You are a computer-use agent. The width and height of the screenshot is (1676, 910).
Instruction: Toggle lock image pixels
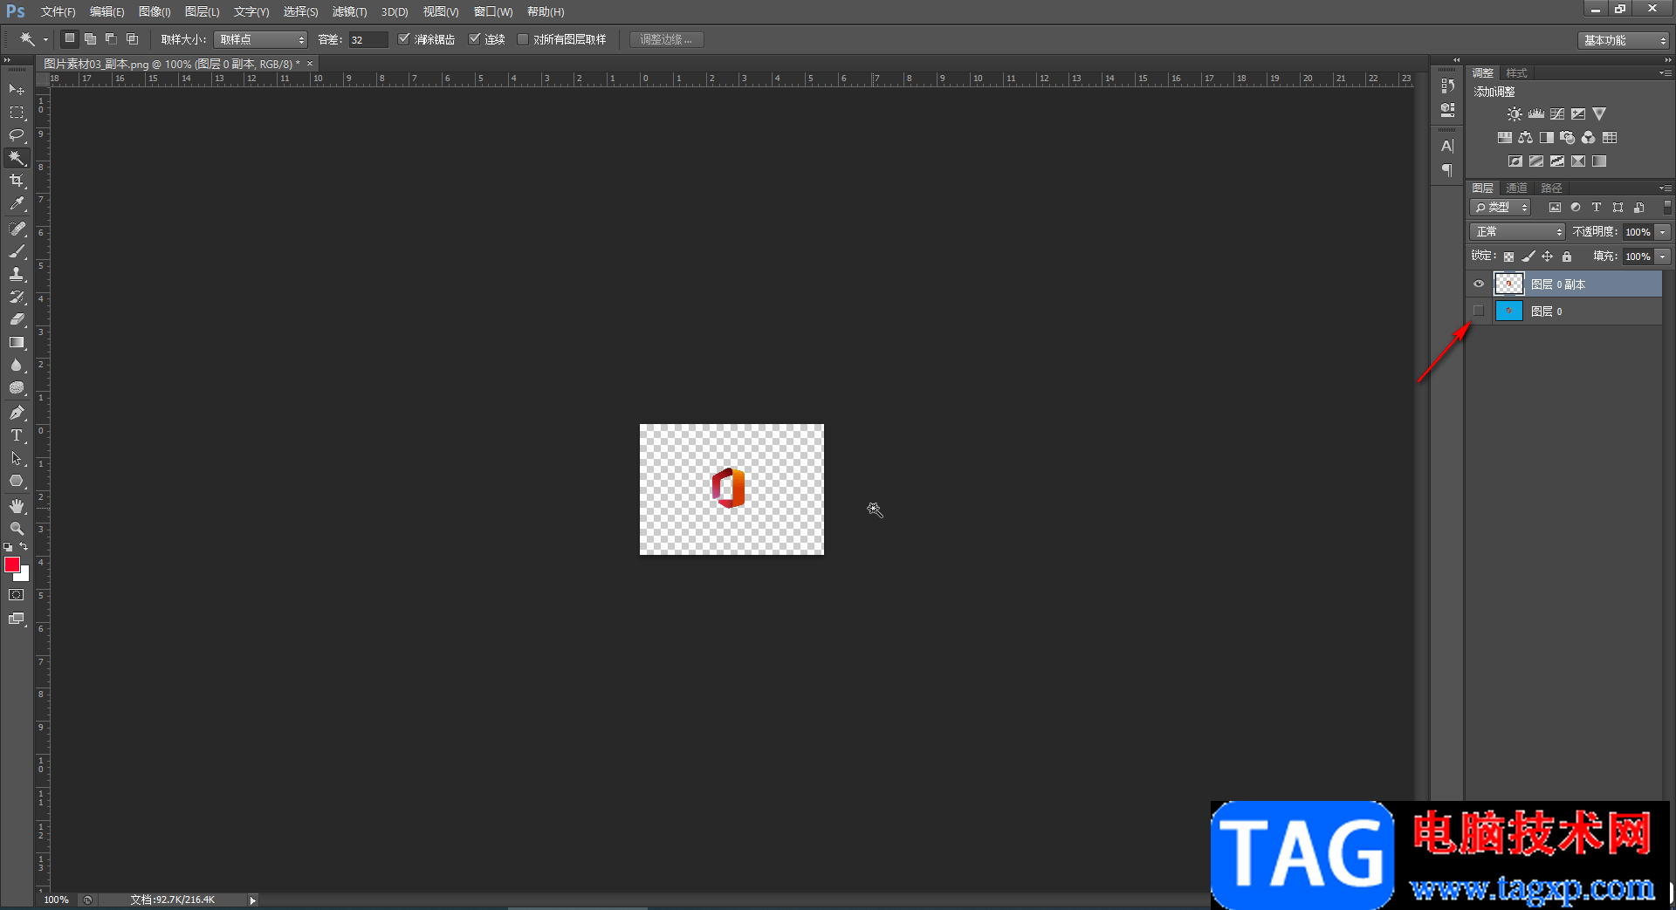pyautogui.click(x=1528, y=257)
